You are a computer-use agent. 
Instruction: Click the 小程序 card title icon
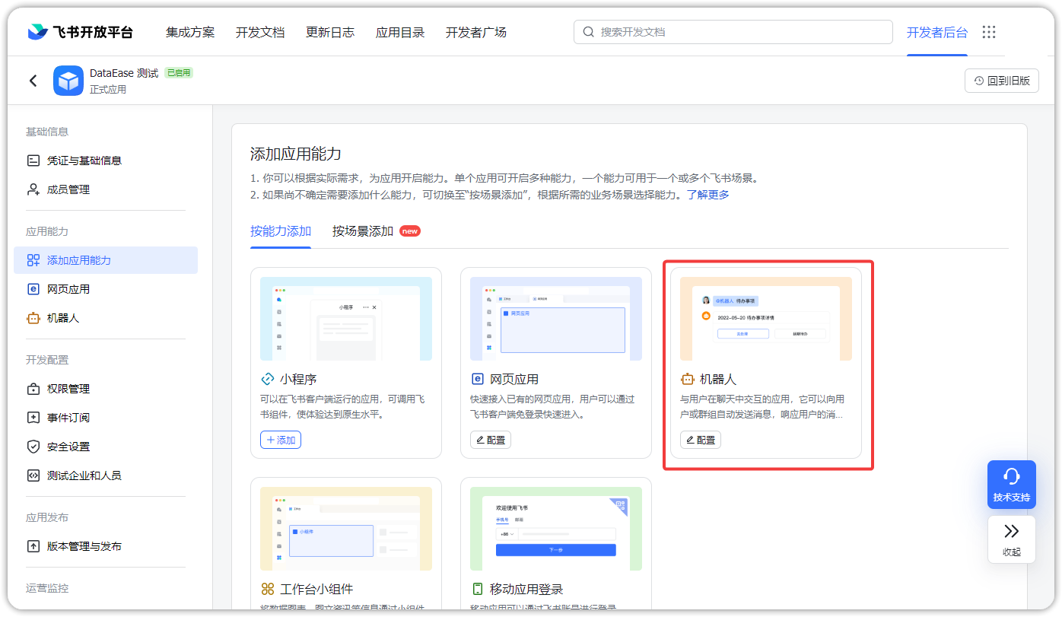[x=267, y=379]
